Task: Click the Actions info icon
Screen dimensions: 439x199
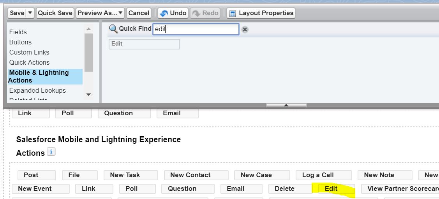Action: 51,152
